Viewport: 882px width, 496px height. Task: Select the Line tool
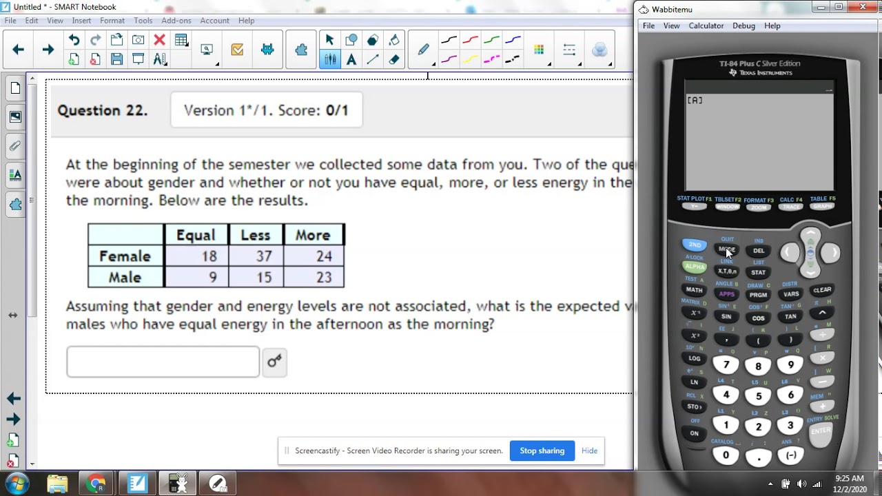tap(373, 59)
